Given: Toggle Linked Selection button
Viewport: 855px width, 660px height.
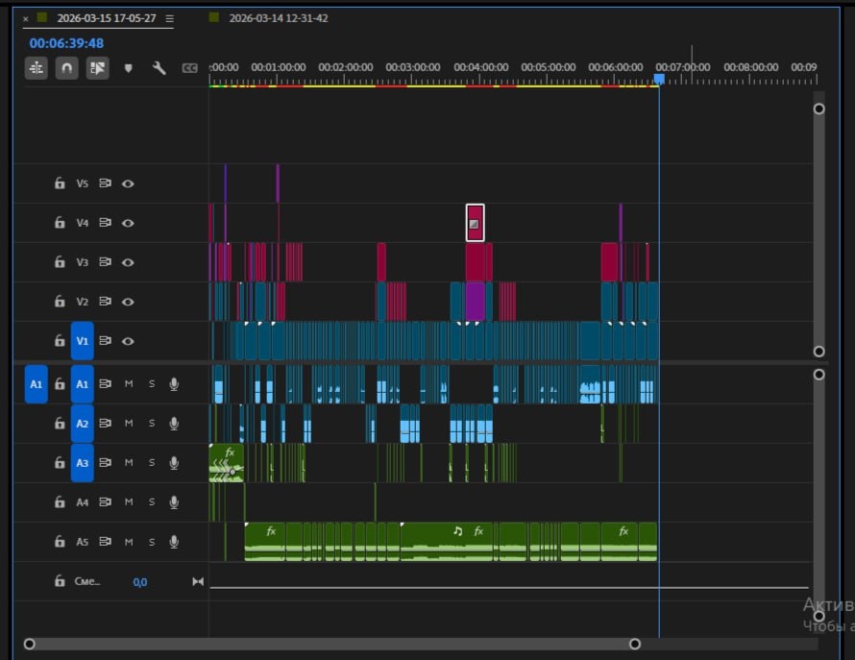Looking at the screenshot, I should [x=97, y=68].
